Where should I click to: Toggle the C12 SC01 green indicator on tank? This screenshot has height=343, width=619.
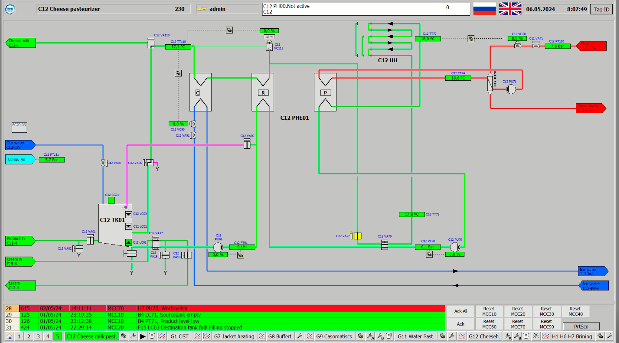pyautogui.click(x=111, y=200)
